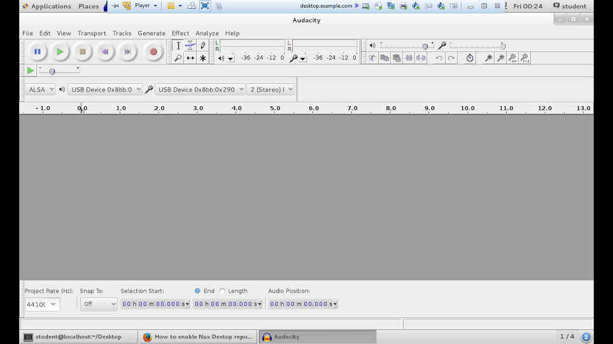Click the Cut scissors icon
Screen dimensions: 613x344
372,58
